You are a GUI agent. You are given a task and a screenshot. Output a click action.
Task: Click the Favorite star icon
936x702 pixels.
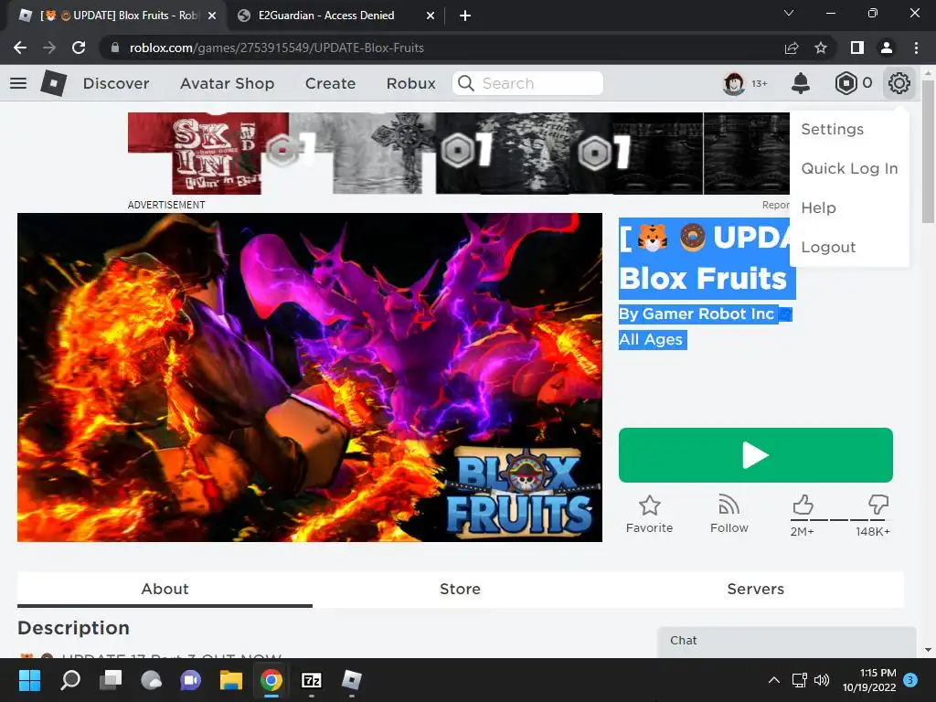pyautogui.click(x=650, y=505)
